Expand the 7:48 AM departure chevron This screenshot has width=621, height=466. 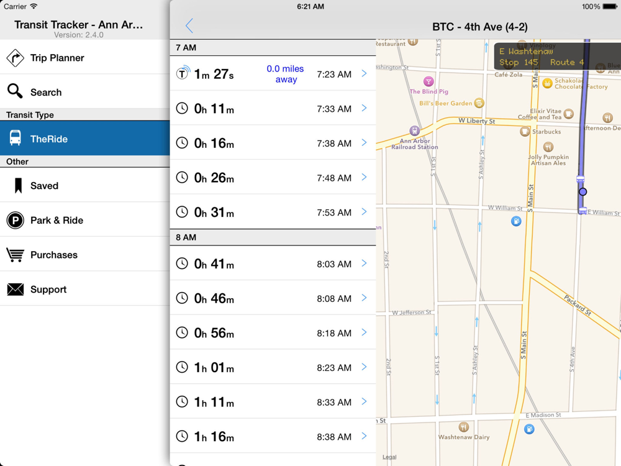(x=365, y=177)
